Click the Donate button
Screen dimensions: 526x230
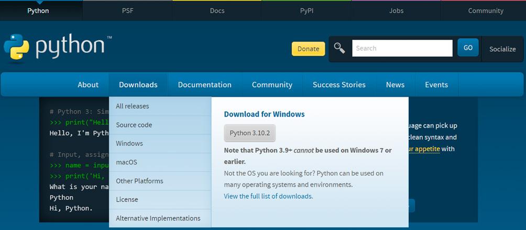pos(308,49)
